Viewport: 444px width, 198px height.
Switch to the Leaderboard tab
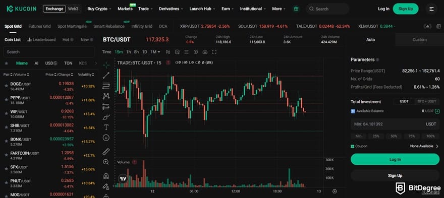41,40
